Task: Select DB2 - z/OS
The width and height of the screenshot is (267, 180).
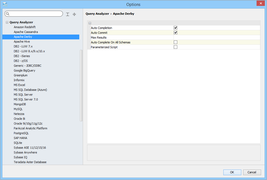Action: tap(21, 61)
